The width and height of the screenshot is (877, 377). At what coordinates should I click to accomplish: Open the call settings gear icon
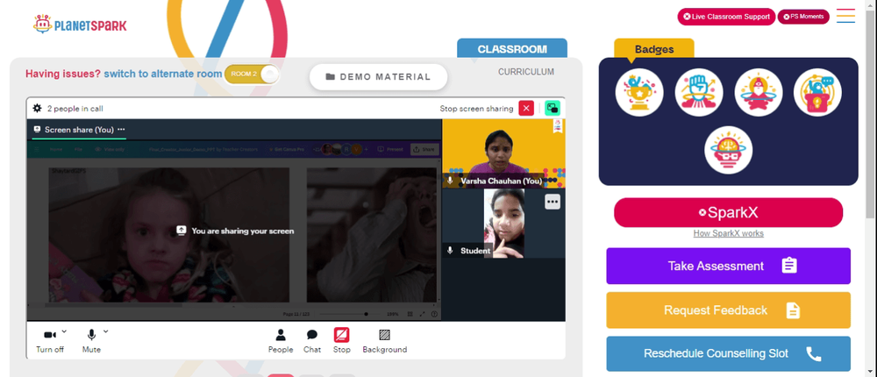pos(38,109)
